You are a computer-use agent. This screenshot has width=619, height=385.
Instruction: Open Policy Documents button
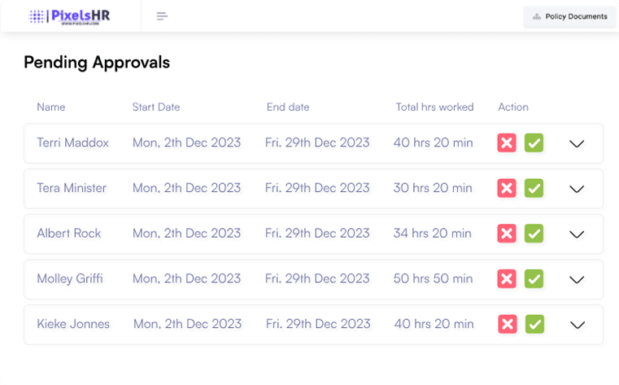[569, 16]
